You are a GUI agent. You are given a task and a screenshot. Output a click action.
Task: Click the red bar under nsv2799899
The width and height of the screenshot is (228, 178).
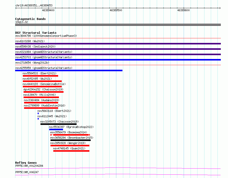(41, 108)
